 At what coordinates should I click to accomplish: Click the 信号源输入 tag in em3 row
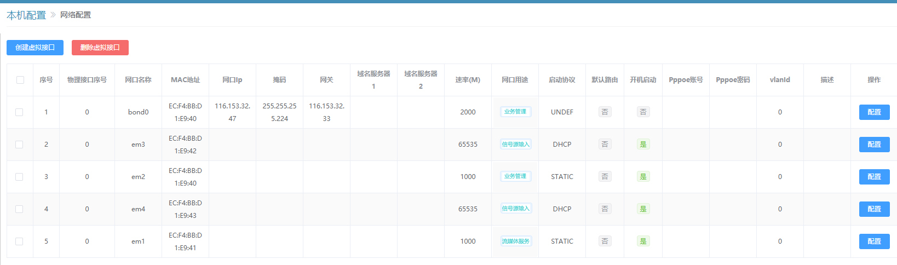coord(515,145)
